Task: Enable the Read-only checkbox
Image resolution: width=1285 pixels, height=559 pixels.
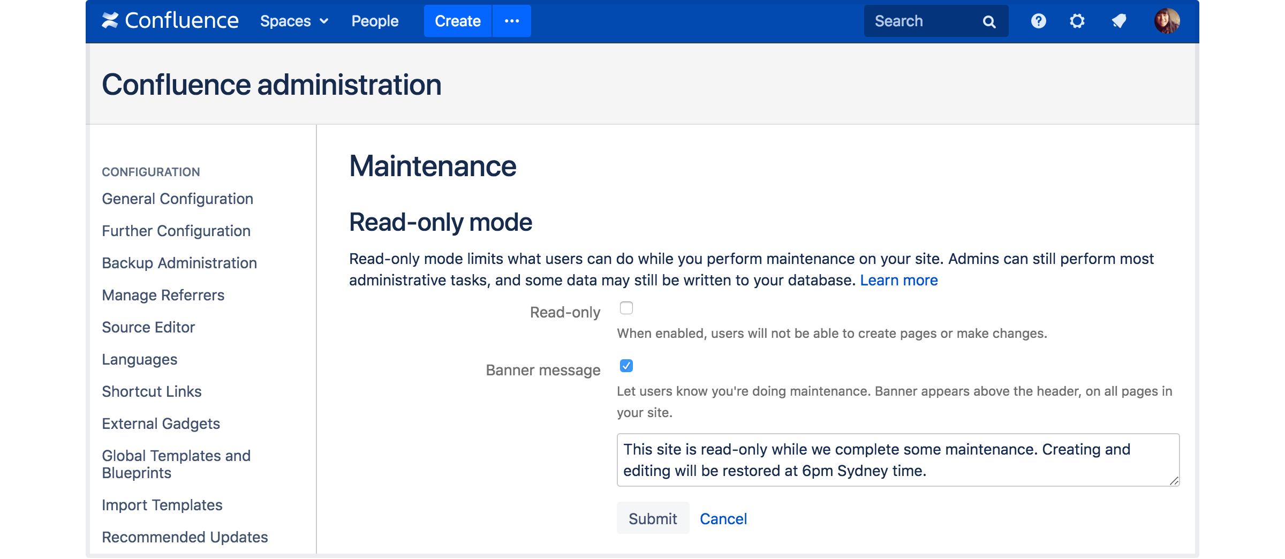Action: pos(626,308)
